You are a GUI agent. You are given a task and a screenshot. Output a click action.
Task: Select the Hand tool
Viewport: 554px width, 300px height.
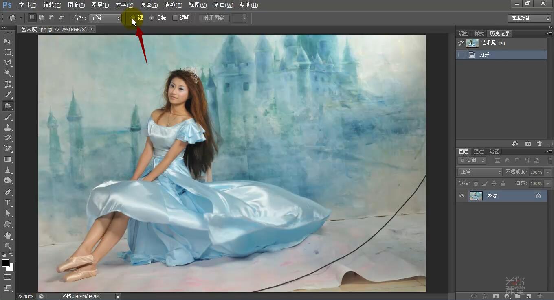point(8,235)
